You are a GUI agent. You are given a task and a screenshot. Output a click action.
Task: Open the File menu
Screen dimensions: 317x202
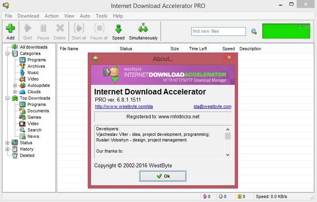point(8,16)
